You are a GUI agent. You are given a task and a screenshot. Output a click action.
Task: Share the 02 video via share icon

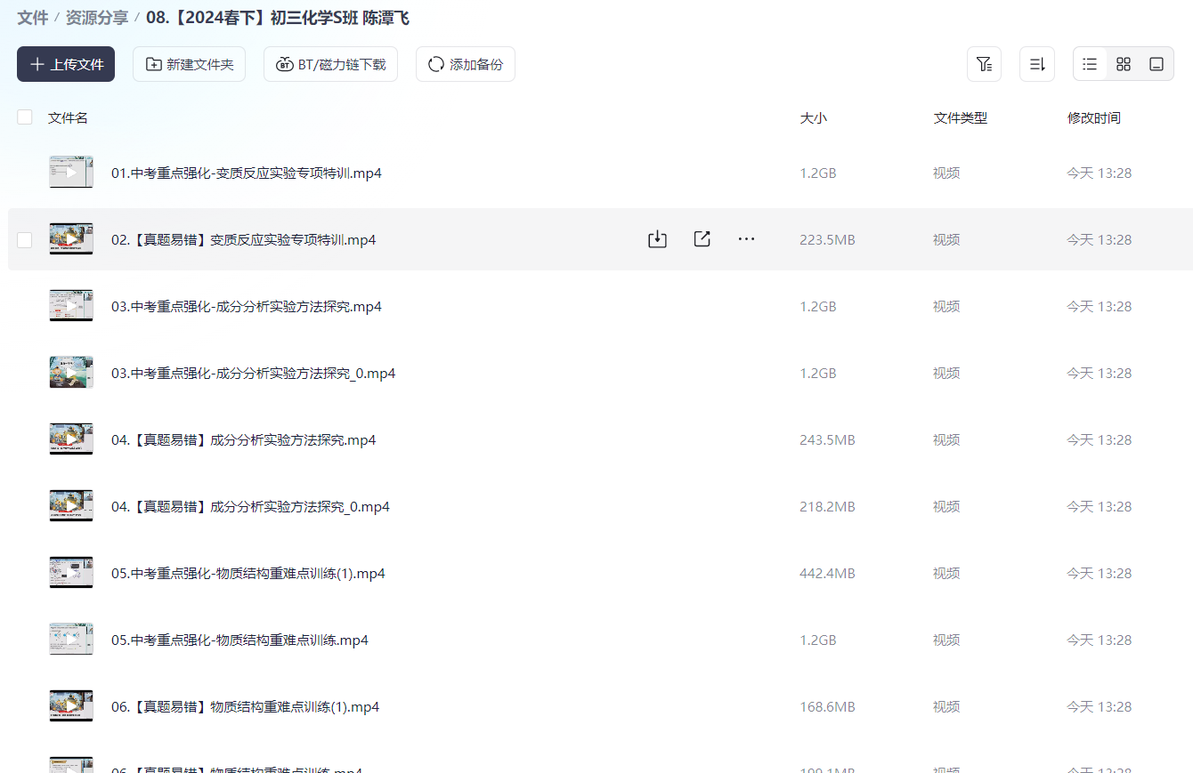click(x=702, y=238)
